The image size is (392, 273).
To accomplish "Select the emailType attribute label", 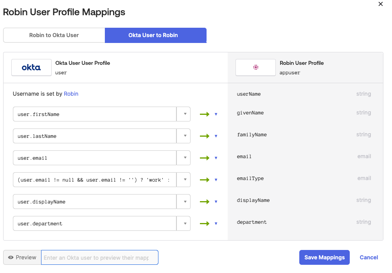I will [x=250, y=178].
